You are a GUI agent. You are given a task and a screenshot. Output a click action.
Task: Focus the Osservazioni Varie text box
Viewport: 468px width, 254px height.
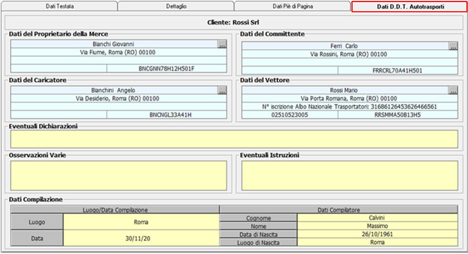[119, 175]
